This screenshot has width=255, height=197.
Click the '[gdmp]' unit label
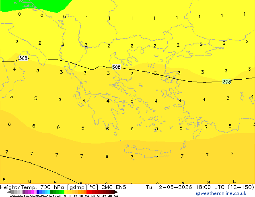click(x=77, y=187)
